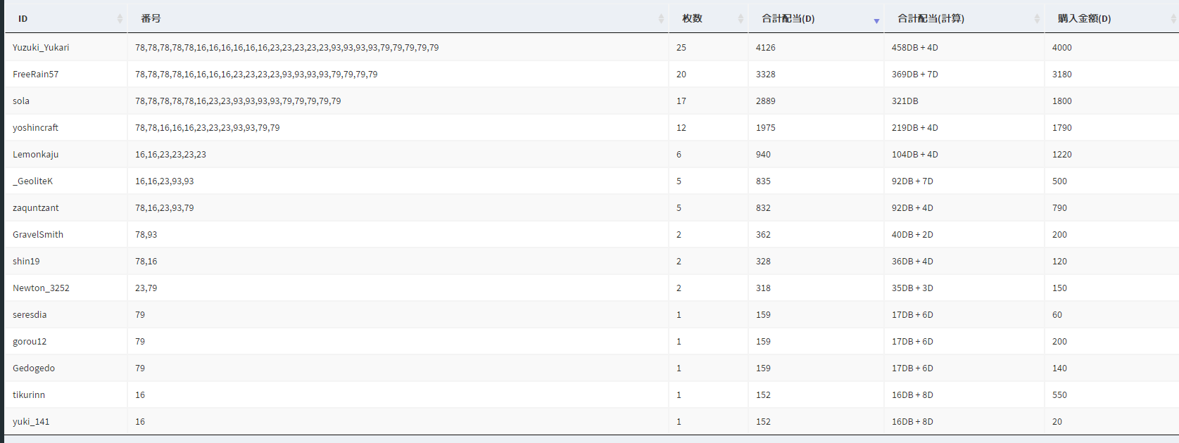Click the Newton_3252 ID cell
Screen dimensions: 1179x443
(x=41, y=288)
